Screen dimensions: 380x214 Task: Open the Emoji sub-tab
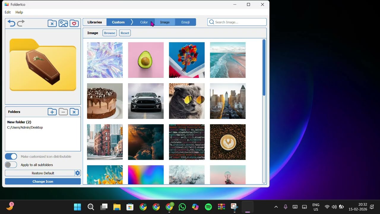pos(186,22)
